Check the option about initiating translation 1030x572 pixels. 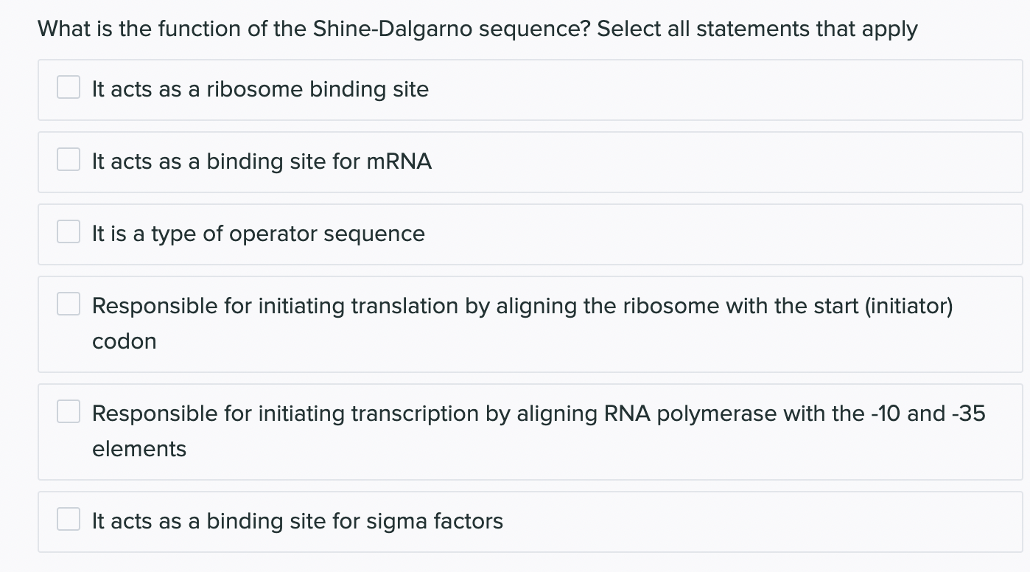point(68,303)
